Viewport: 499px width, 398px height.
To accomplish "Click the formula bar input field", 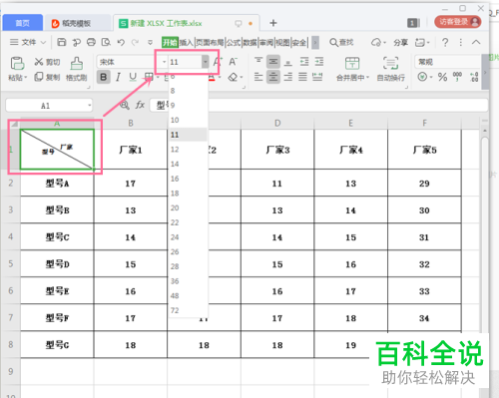I will [x=318, y=105].
